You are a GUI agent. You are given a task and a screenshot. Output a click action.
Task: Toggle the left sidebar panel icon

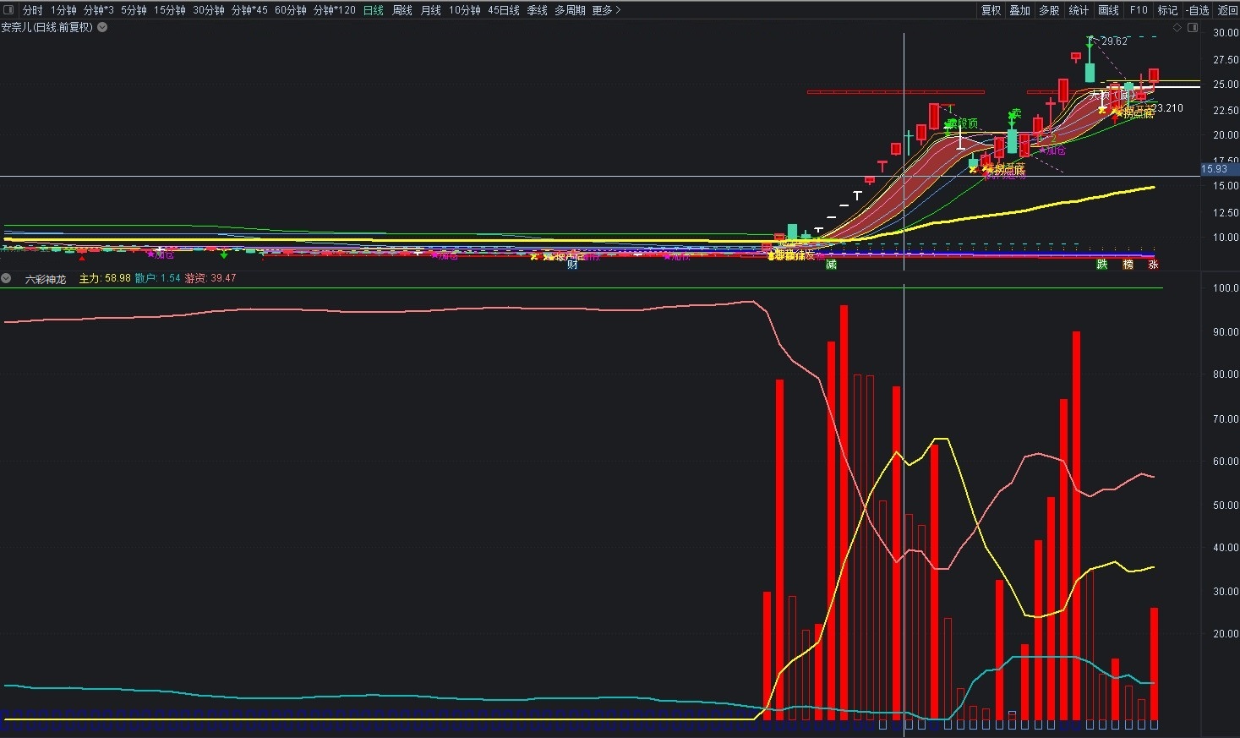click(x=8, y=10)
